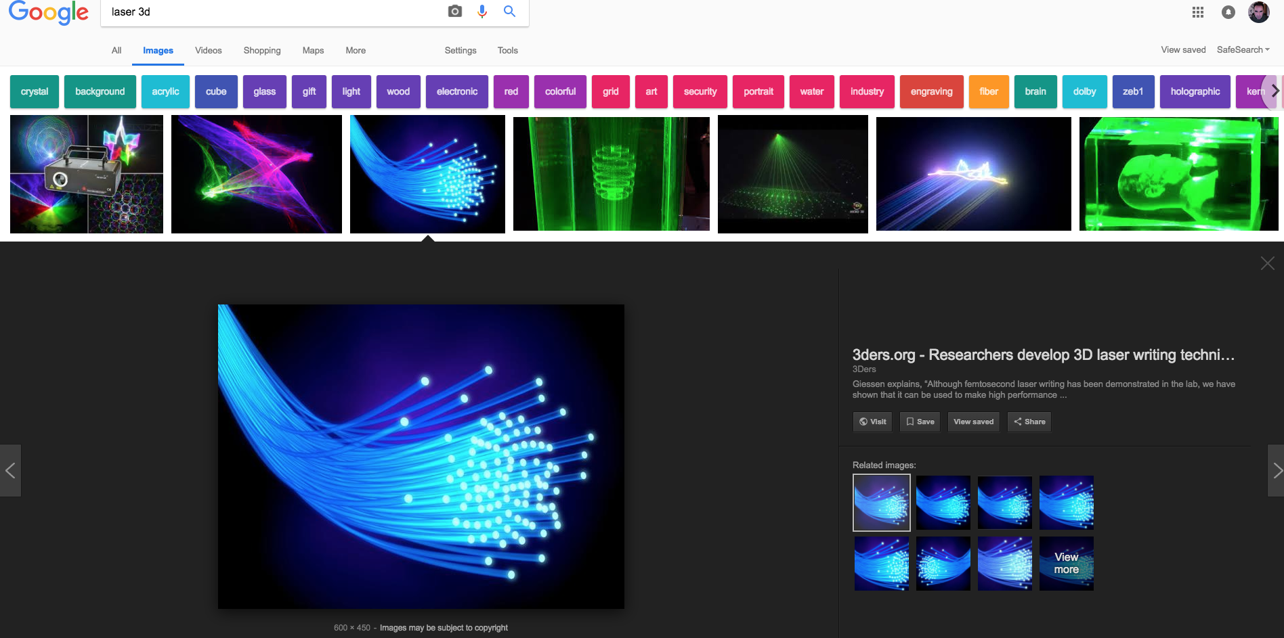Go to next image with right arrow
This screenshot has width=1284, height=638.
[1276, 471]
